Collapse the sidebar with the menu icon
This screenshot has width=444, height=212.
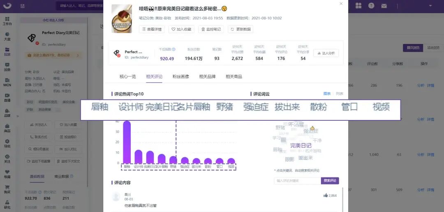point(22,6)
